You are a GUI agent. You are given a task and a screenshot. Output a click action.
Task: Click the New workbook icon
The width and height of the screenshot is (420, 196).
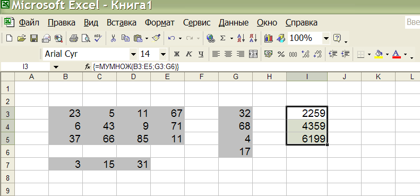[x=9, y=38]
